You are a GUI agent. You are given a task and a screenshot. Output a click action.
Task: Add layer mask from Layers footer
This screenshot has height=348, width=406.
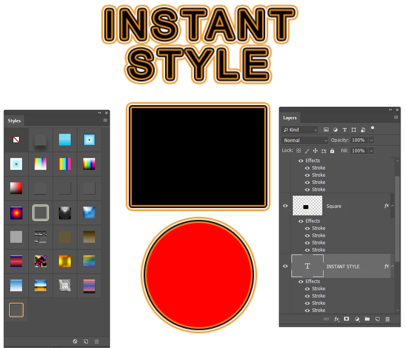(x=346, y=319)
